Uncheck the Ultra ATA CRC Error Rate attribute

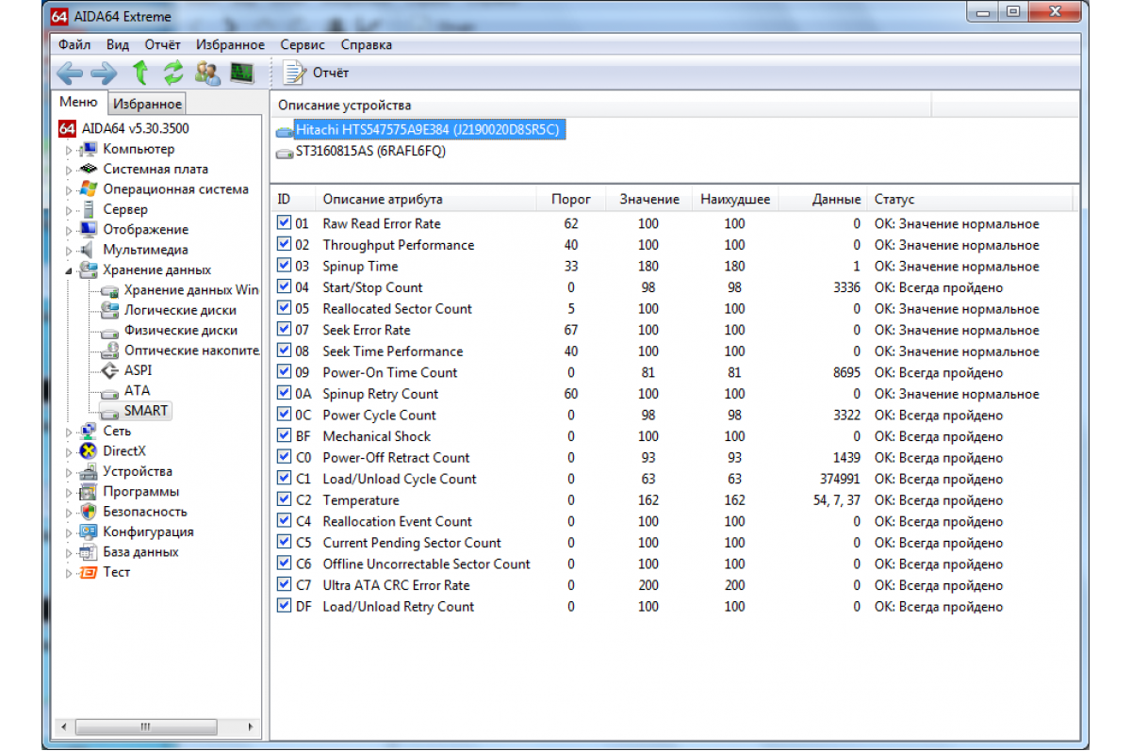click(284, 584)
